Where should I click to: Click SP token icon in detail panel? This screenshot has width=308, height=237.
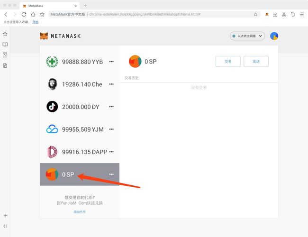pyautogui.click(x=135, y=61)
